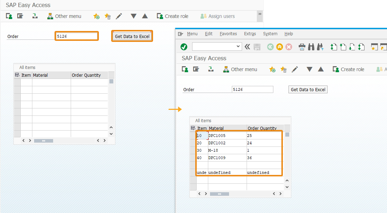387x213 pixels.
Task: Open User Menu icon in empty-table window
Action: point(9,16)
